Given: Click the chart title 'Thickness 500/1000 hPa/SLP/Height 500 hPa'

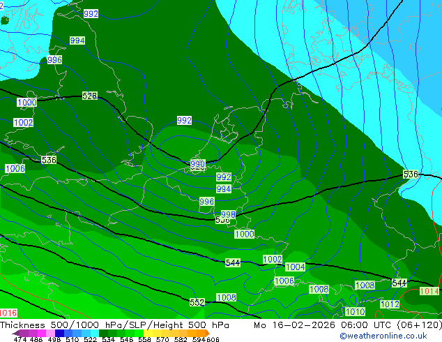Looking at the screenshot, I should [x=114, y=325].
